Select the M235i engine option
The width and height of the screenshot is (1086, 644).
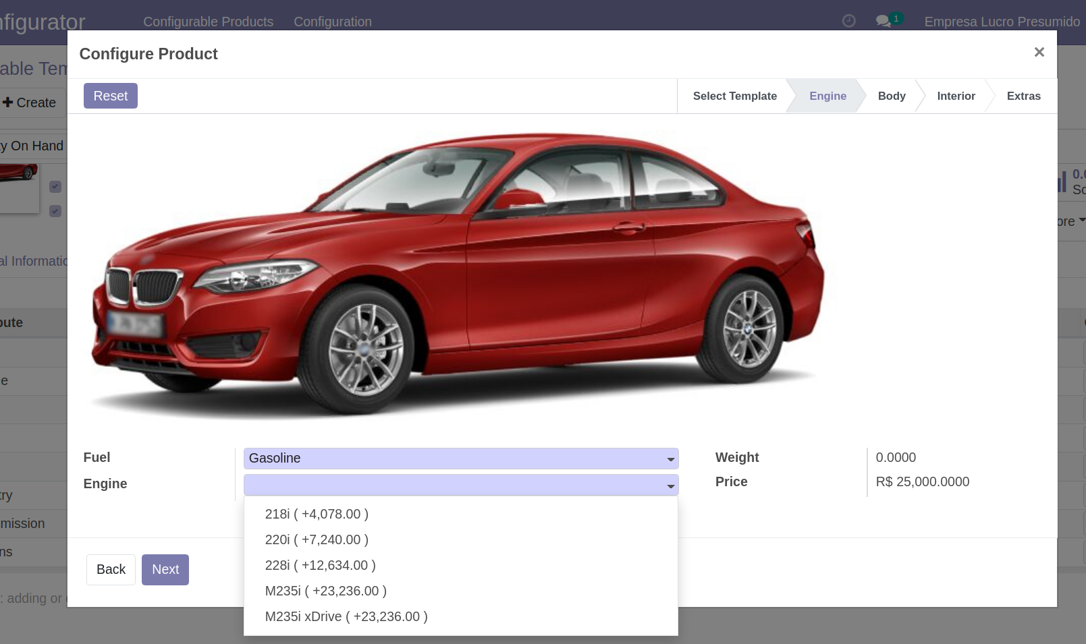[325, 591]
